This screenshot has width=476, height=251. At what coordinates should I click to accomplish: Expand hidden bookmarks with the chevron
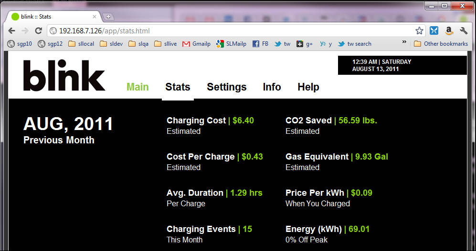click(404, 42)
